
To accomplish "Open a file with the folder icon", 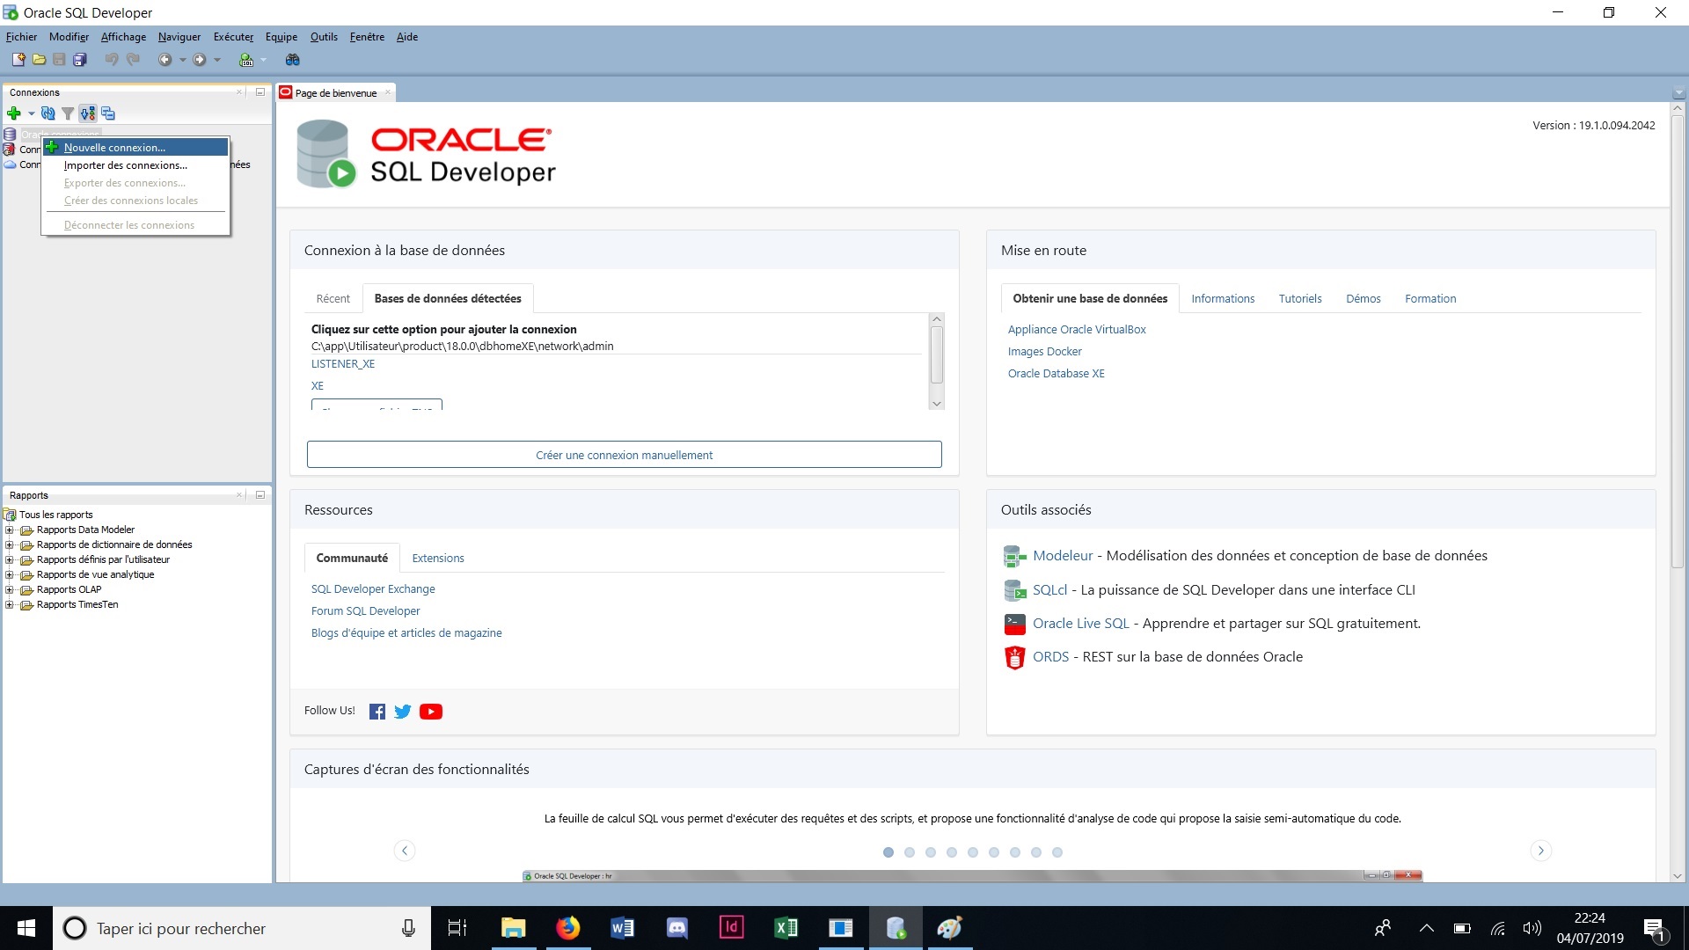I will 39,60.
